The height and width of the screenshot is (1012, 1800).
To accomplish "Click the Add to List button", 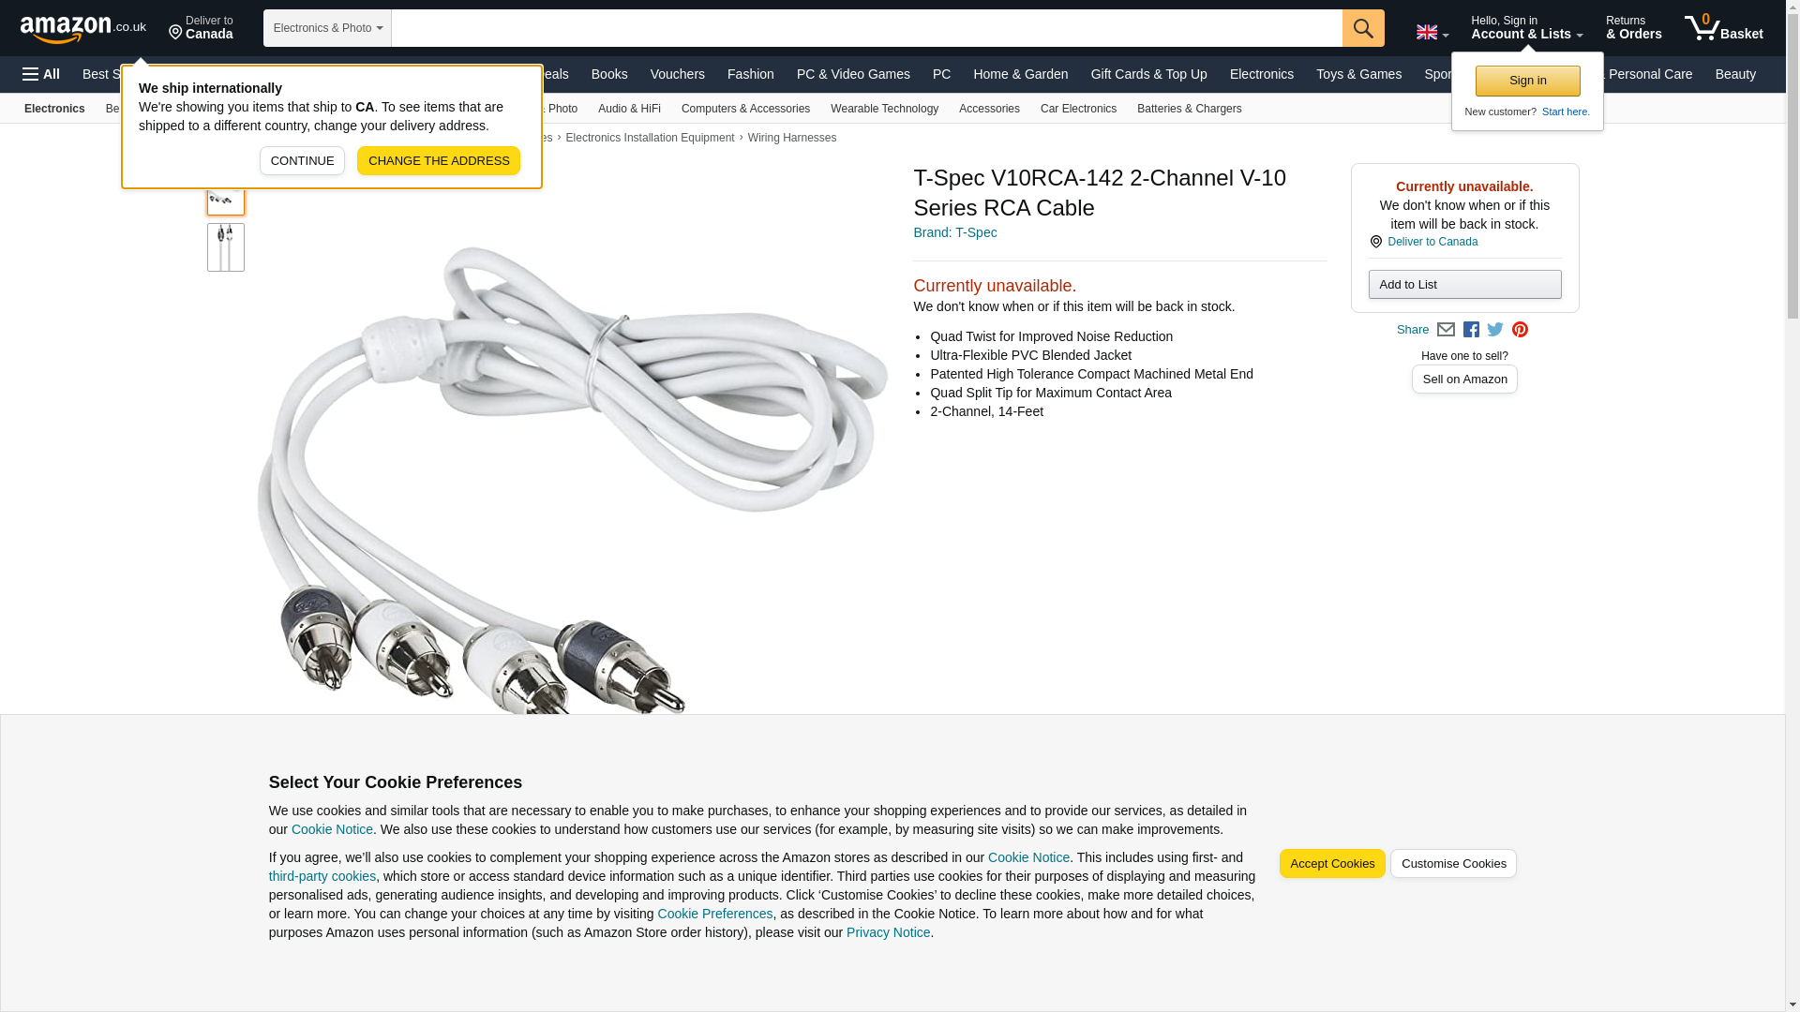I will click(1464, 285).
